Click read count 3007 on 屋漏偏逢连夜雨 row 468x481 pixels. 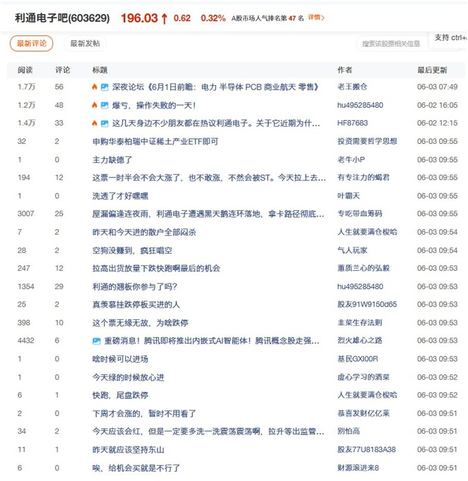tap(26, 214)
